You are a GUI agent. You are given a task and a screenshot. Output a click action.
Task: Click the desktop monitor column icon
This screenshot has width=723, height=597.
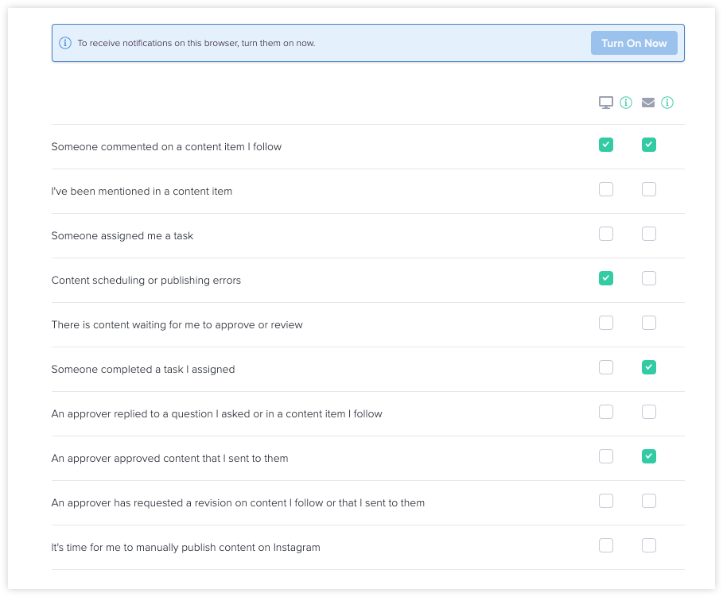click(x=606, y=103)
